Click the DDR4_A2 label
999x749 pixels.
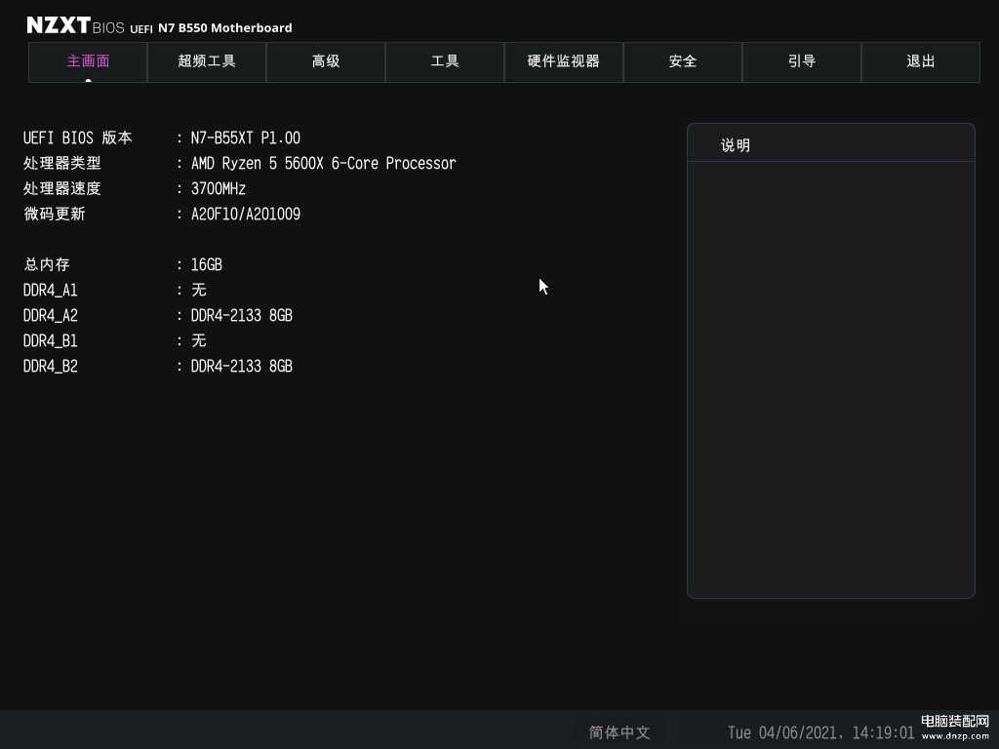(x=51, y=316)
